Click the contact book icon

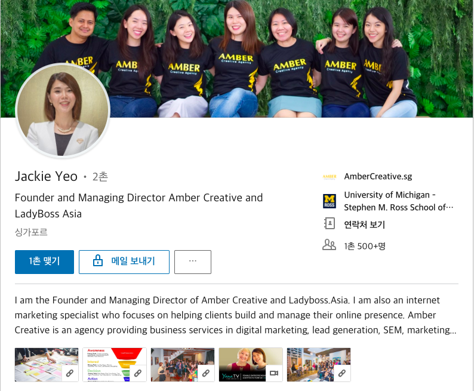point(330,224)
